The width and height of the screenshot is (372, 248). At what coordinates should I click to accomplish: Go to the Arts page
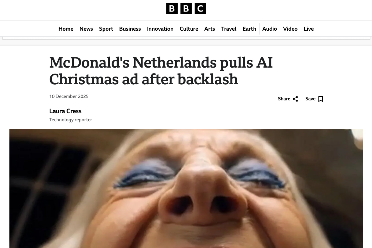coord(210,29)
